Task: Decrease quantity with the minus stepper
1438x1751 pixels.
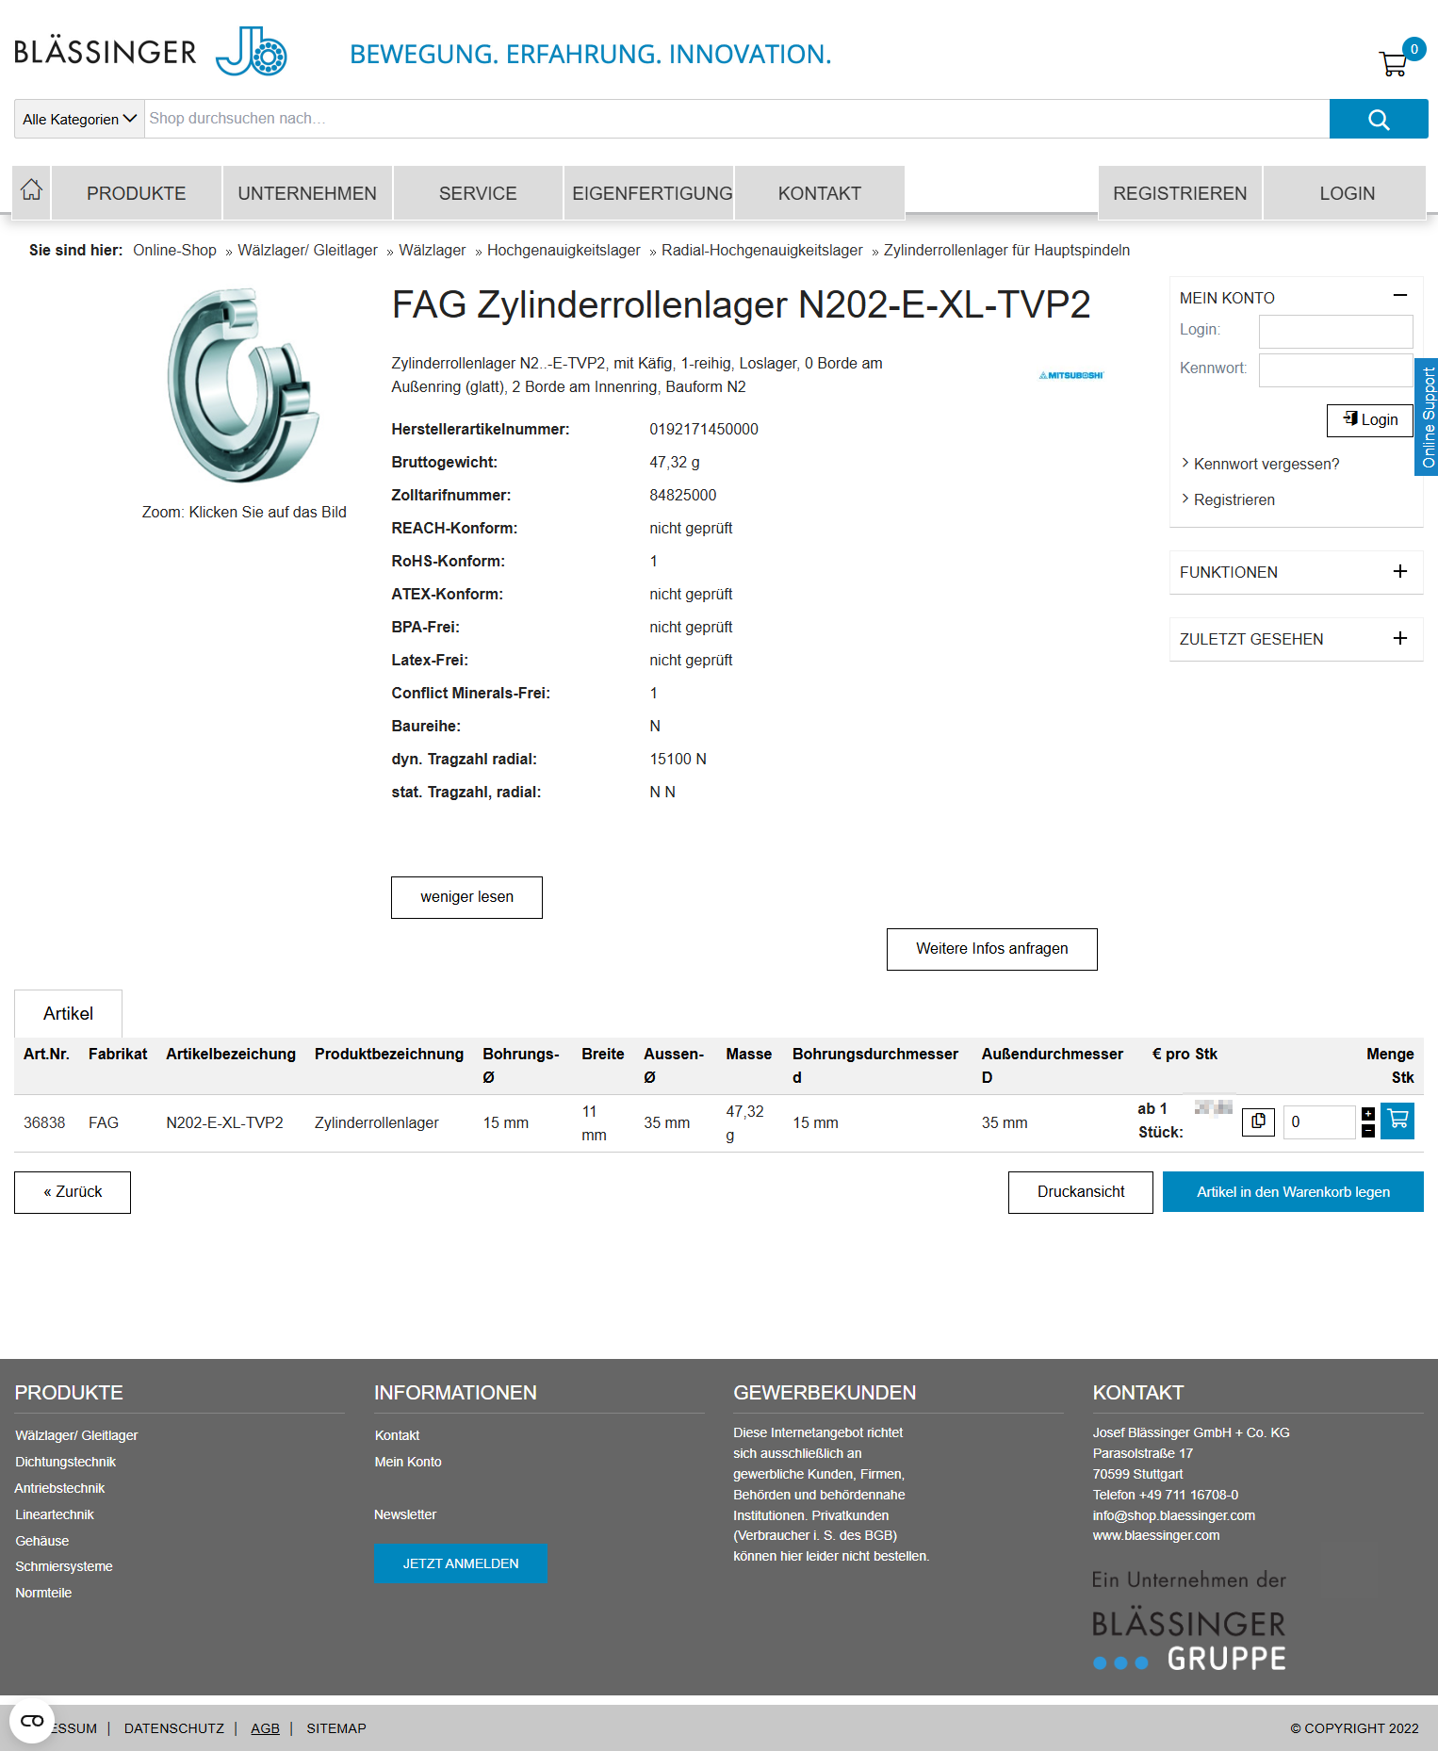Action: pyautogui.click(x=1368, y=1131)
